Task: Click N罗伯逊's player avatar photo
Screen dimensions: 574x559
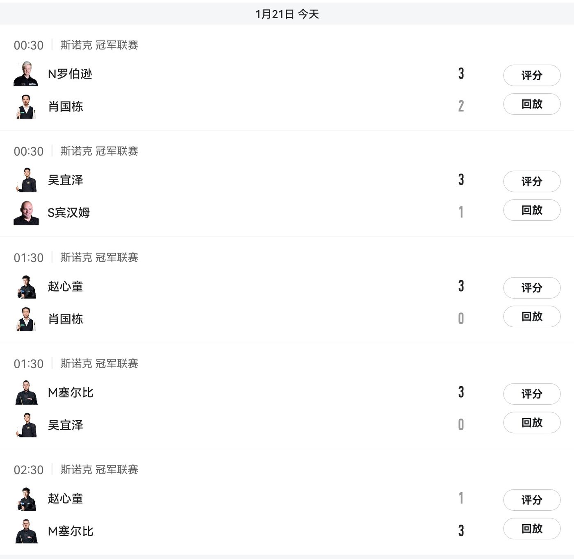Action: pyautogui.click(x=26, y=74)
